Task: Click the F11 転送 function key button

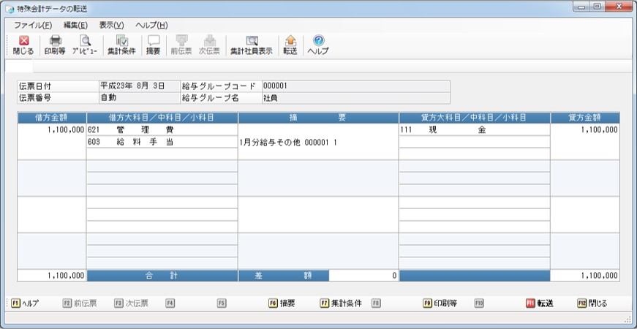Action: (540, 303)
